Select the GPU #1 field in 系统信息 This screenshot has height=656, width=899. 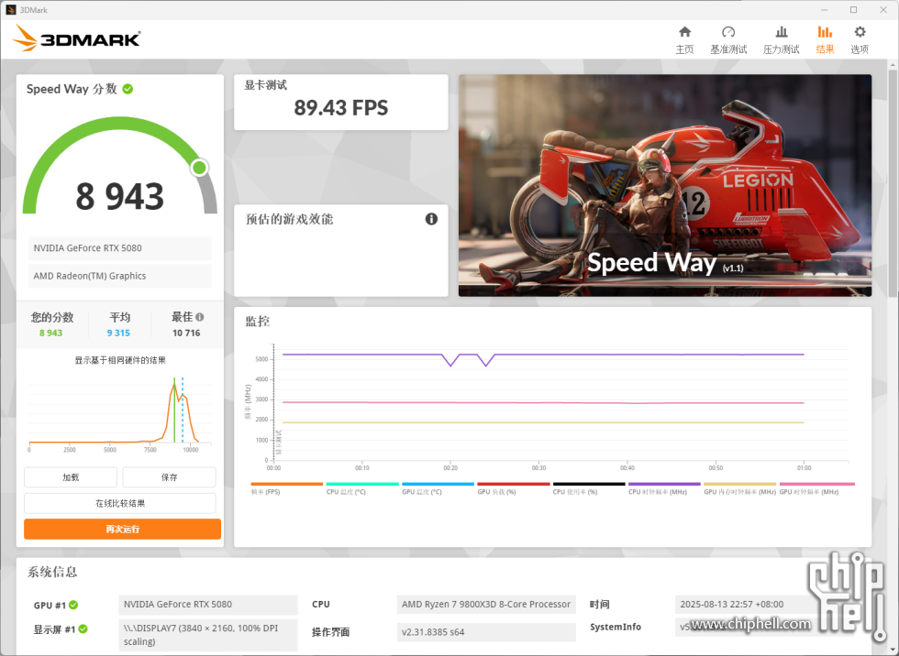coord(208,605)
